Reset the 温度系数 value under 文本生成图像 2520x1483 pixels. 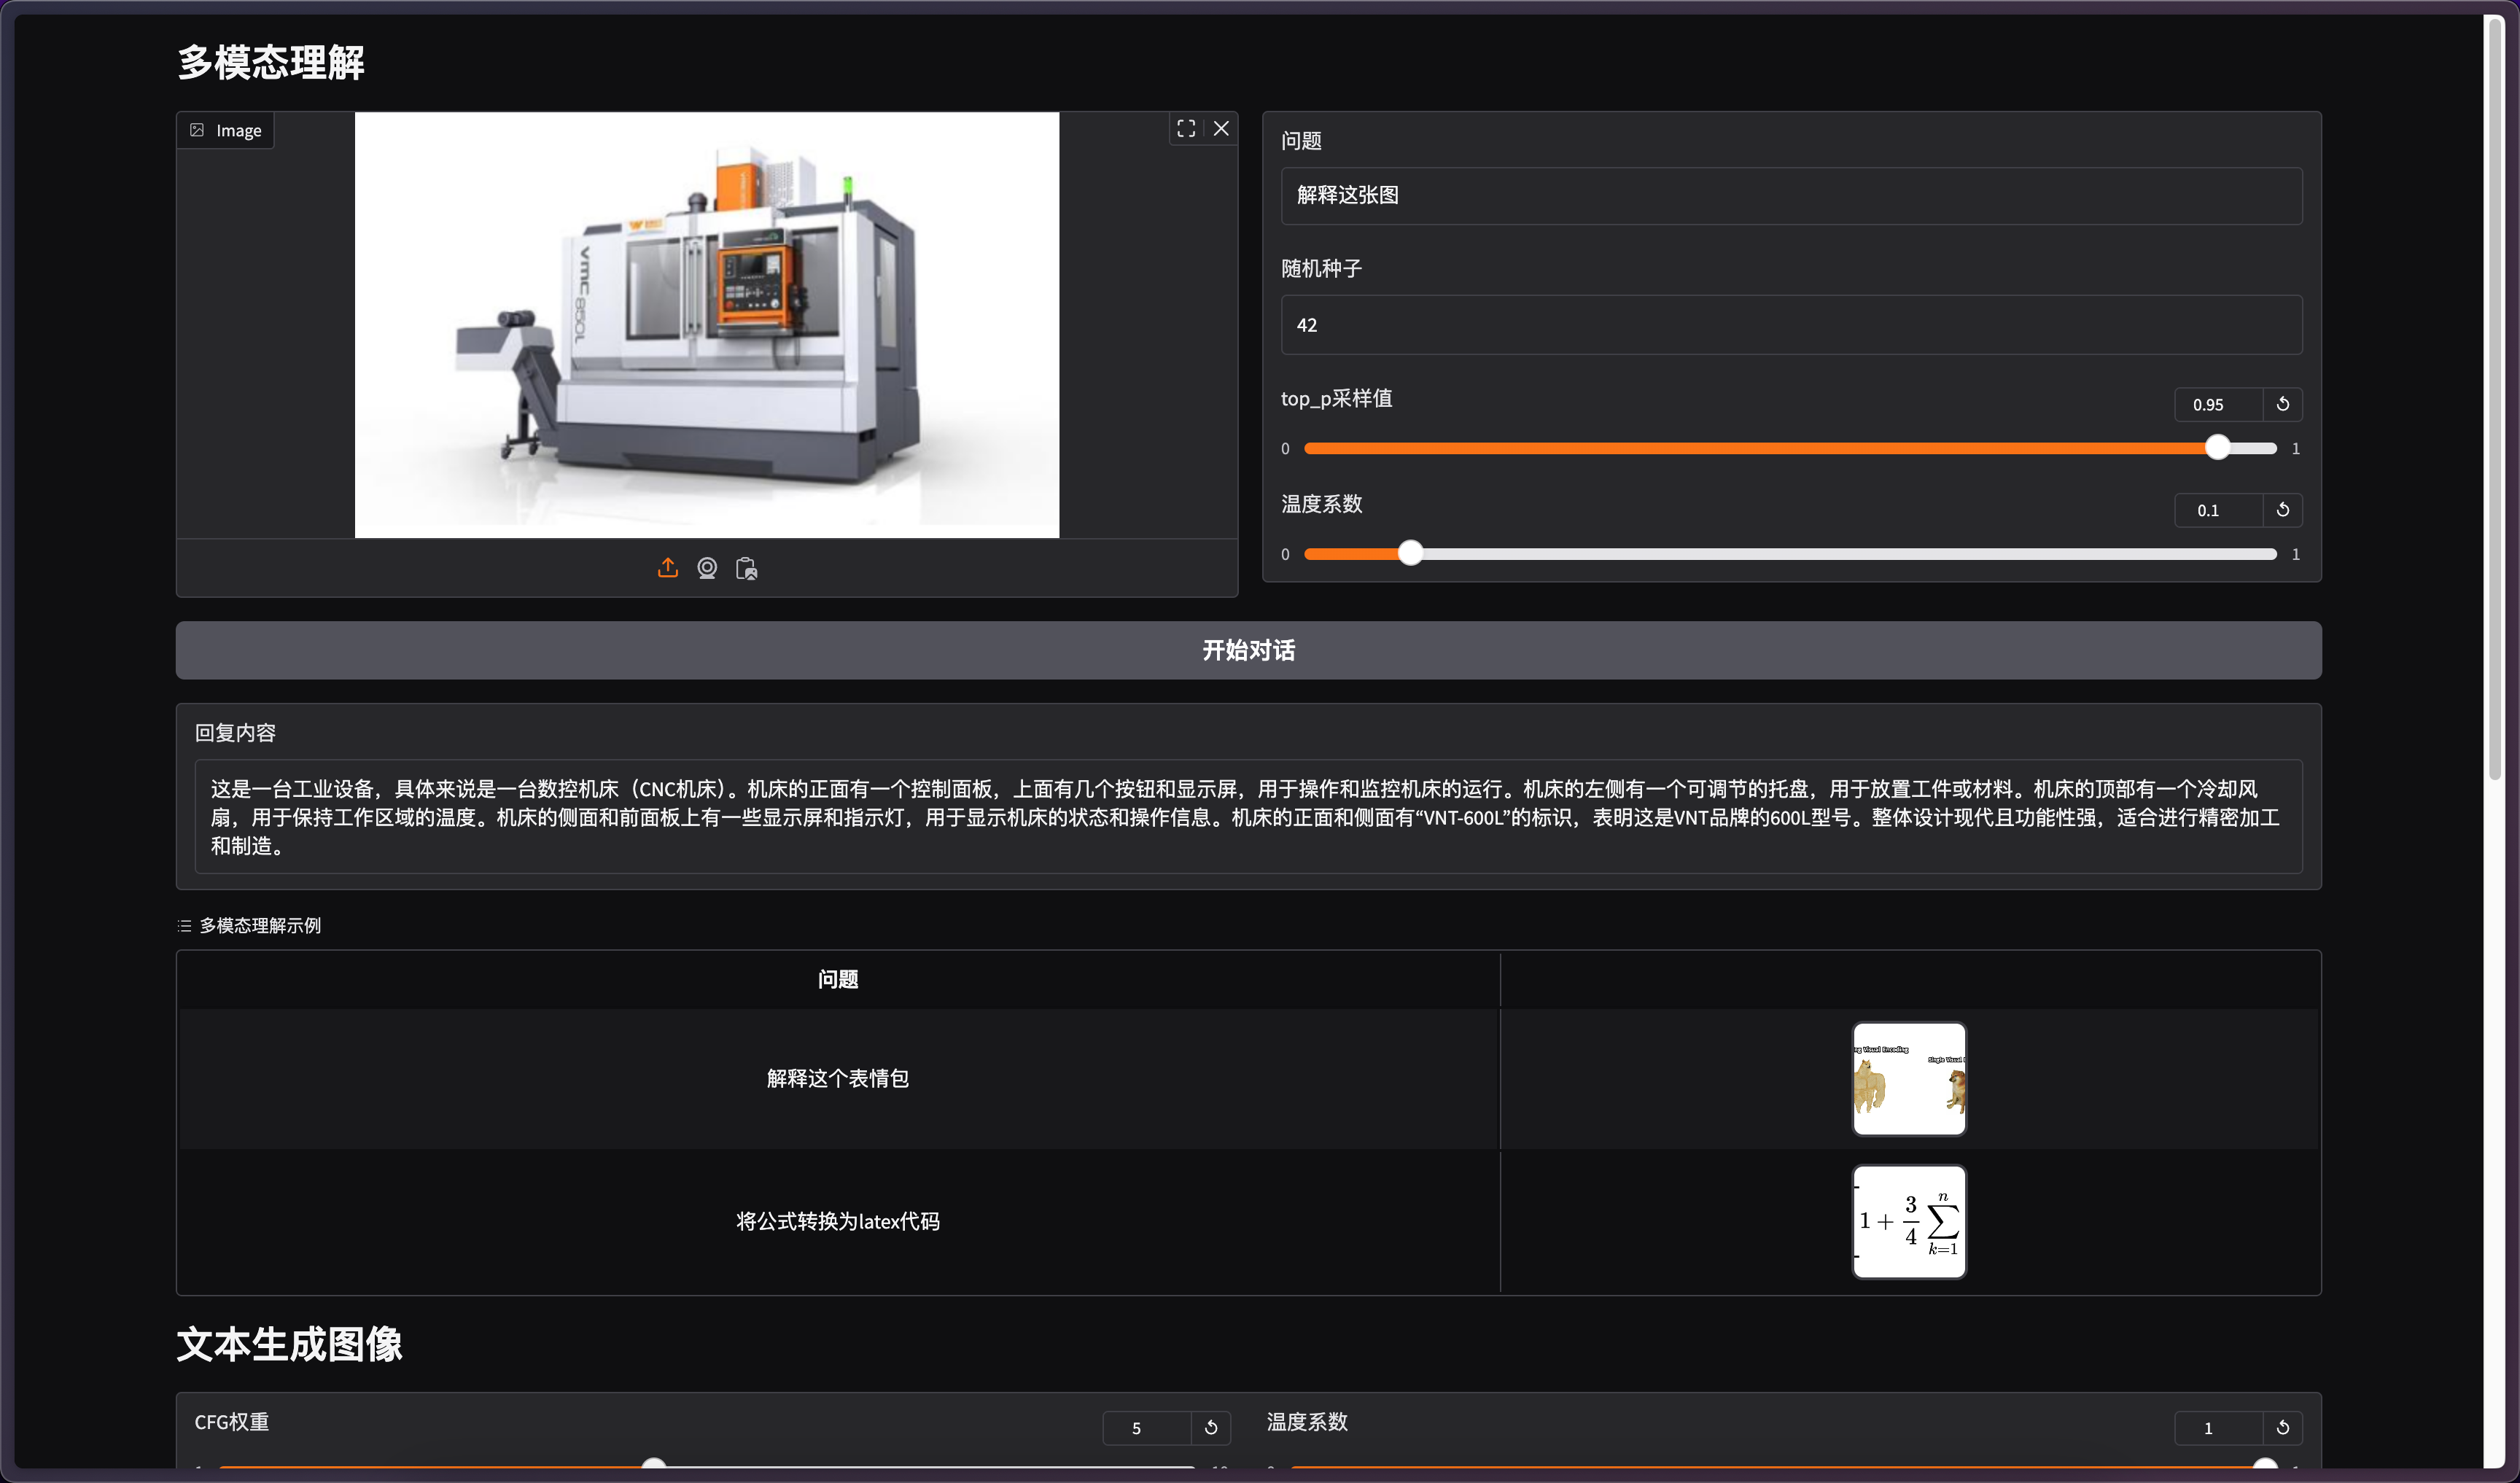click(x=2282, y=1427)
